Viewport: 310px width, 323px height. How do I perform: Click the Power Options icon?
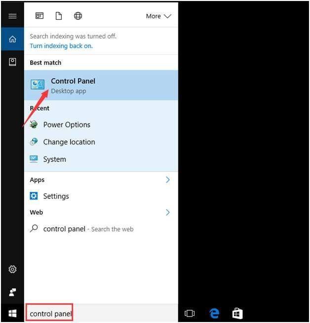[x=34, y=125]
